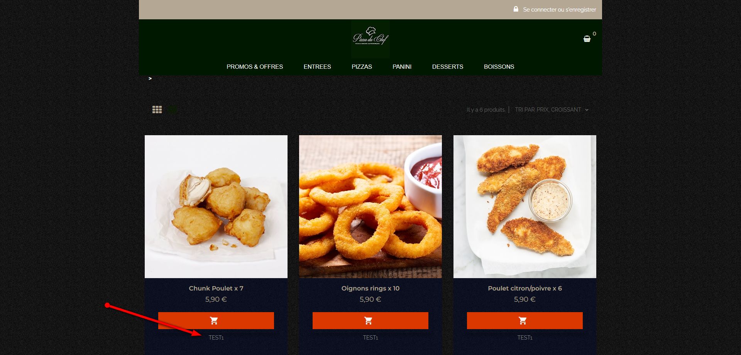Select the DESSERTS menu item
This screenshot has height=355, width=741.
[448, 66]
